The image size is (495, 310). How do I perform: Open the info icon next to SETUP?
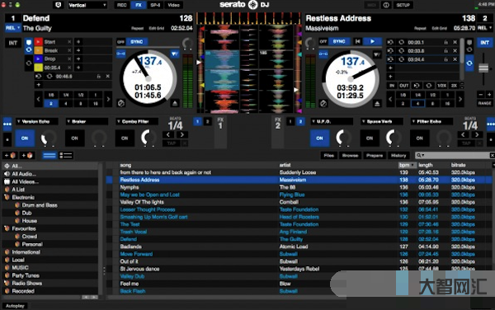386,5
